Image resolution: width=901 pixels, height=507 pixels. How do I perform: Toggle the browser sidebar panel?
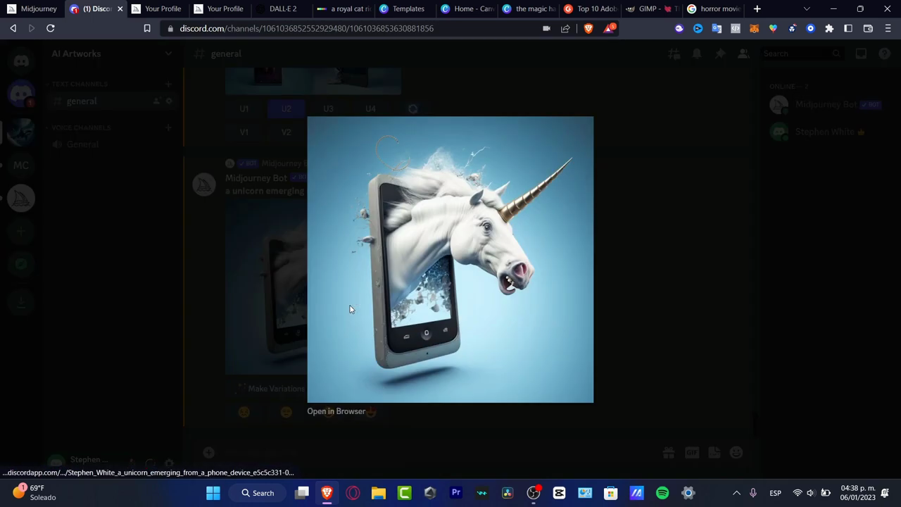point(848,28)
